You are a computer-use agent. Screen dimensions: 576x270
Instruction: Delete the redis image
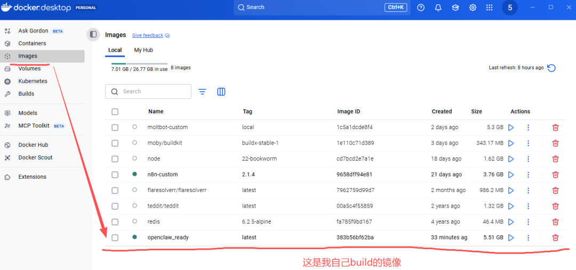click(x=555, y=222)
